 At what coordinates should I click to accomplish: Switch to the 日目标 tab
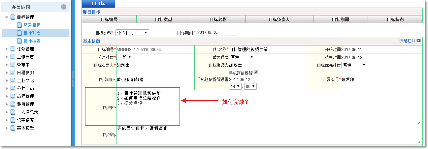tap(98, 4)
